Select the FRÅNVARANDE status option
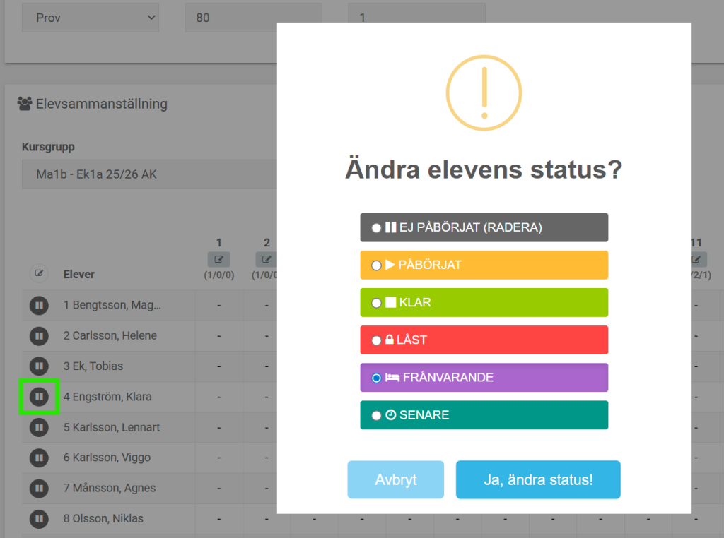The height and width of the screenshot is (538, 724). (377, 378)
